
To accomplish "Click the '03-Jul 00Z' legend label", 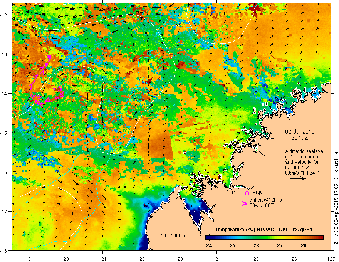I will tap(262, 205).
